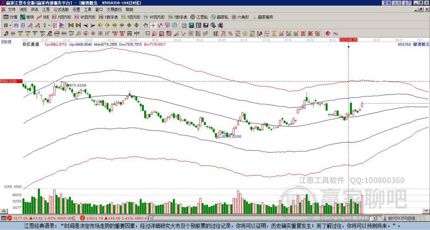Image resolution: width=430 pixels, height=230 pixels.
Task: Select the circle with lines tool
Action: click(x=57, y=34)
